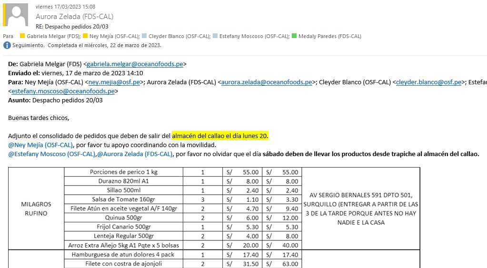This screenshot has height=268, width=487.
Task: Click the MILAGROS RUFINO table cell
Action: point(36,209)
